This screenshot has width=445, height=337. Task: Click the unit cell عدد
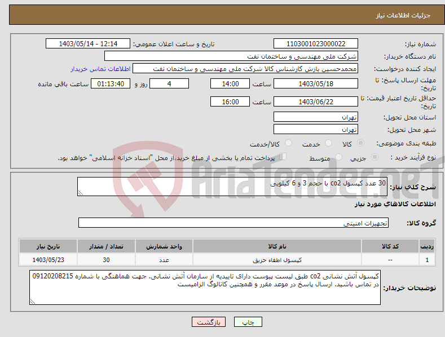pyautogui.click(x=164, y=260)
